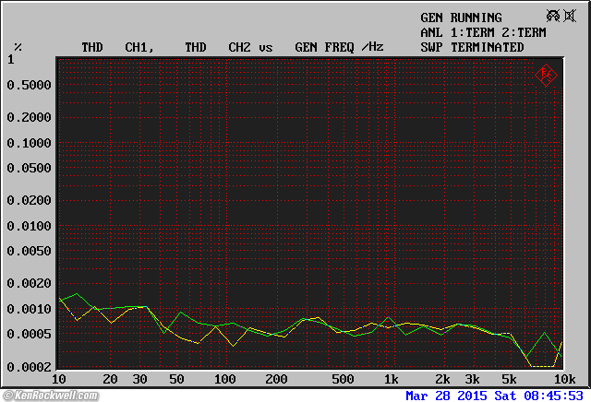Click the 10k frequency axis label

[563, 380]
